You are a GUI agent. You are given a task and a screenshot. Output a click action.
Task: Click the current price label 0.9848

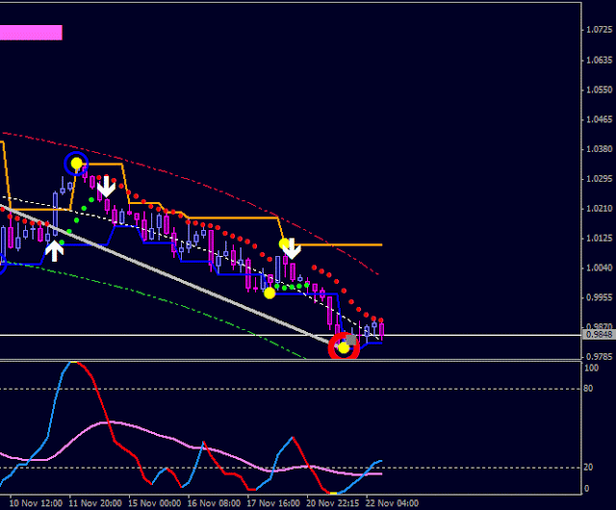[x=599, y=335]
